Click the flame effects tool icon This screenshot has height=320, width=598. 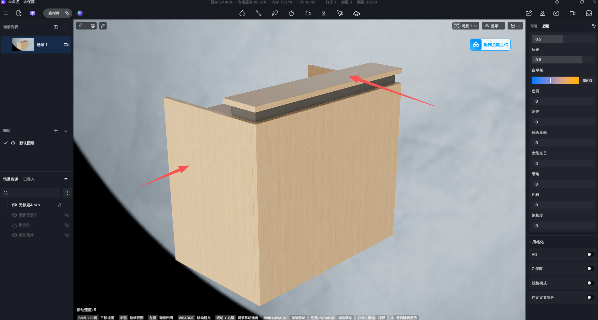click(291, 13)
